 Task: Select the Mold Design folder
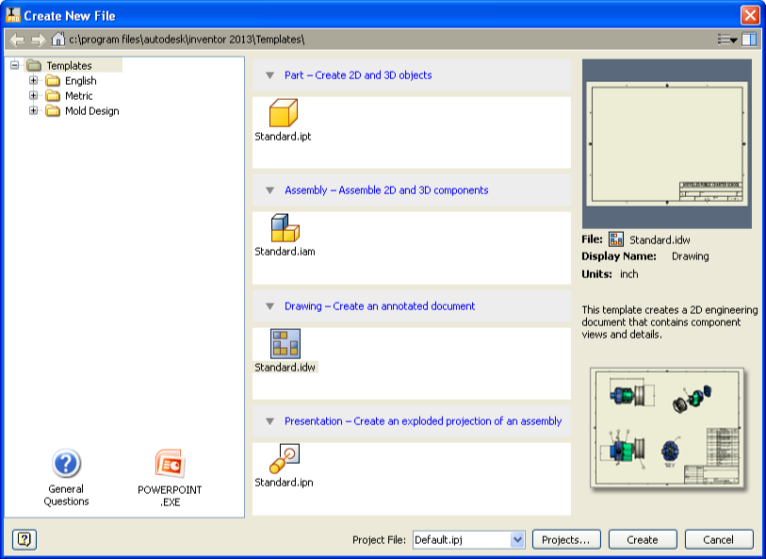click(91, 111)
